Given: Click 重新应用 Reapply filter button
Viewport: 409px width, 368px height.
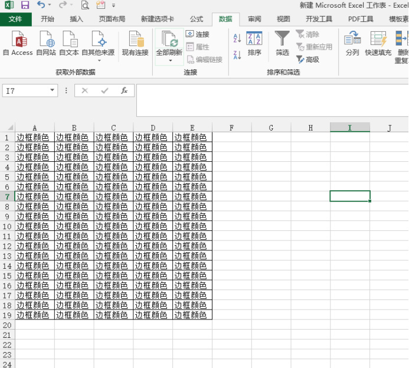Looking at the screenshot, I should click(315, 47).
